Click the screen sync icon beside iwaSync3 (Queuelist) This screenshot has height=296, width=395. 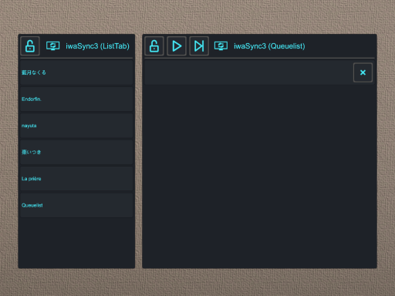pyautogui.click(x=221, y=46)
